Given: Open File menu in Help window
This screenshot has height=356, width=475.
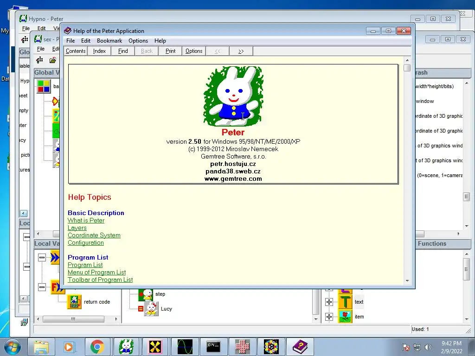Looking at the screenshot, I should click(x=71, y=41).
